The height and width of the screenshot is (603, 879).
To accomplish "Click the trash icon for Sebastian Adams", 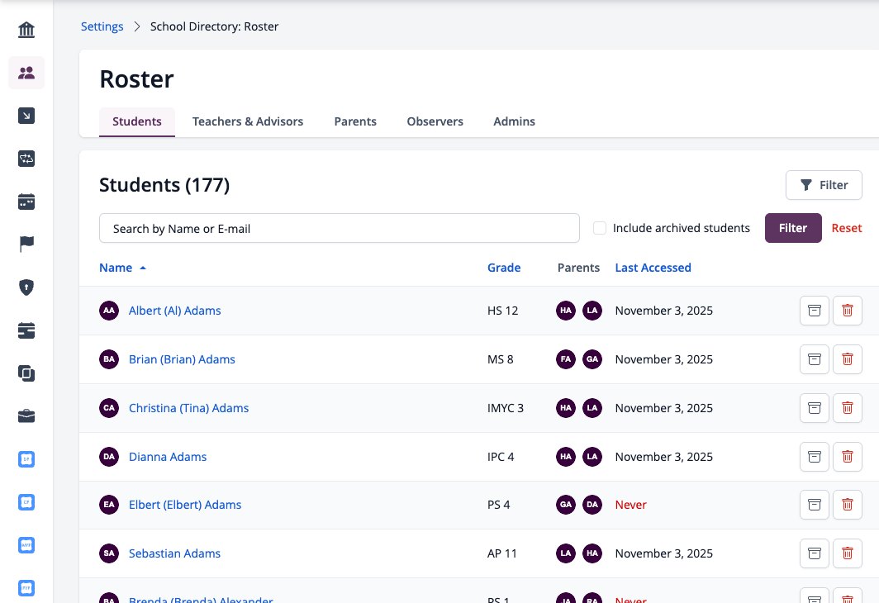I will tap(847, 553).
